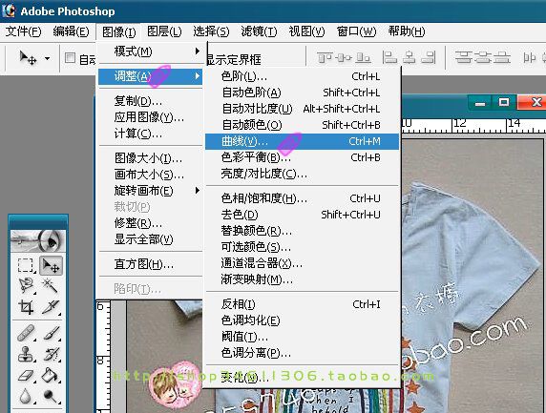Screen dimensions: 546x413
Task: Select the Clone Stamp tool
Action: (x=26, y=354)
